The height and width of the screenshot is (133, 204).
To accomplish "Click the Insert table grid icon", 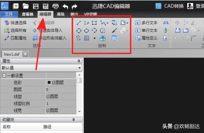I will pyautogui.click(x=114, y=38).
